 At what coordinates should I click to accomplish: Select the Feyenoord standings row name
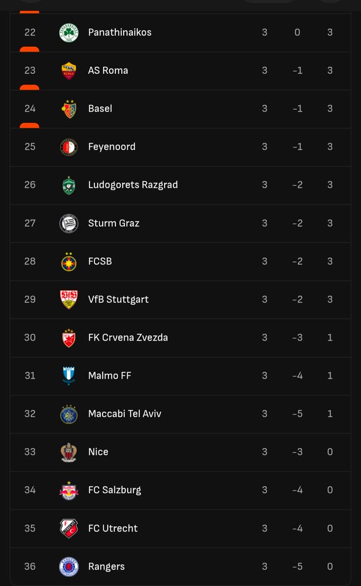tap(112, 147)
